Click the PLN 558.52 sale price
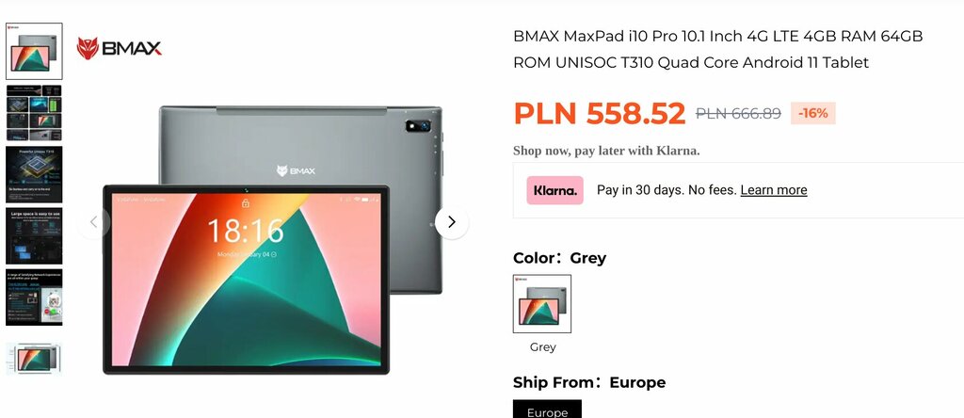The width and height of the screenshot is (964, 418). [x=600, y=113]
